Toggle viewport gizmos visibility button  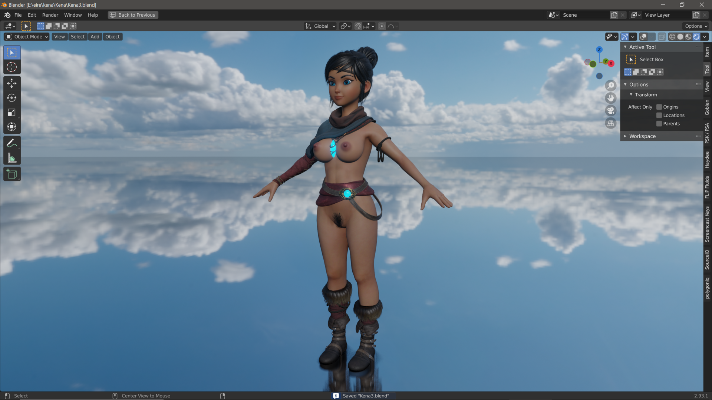(624, 37)
